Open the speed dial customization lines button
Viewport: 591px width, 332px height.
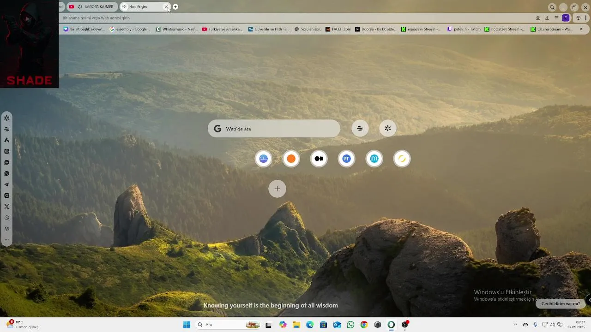tap(360, 129)
